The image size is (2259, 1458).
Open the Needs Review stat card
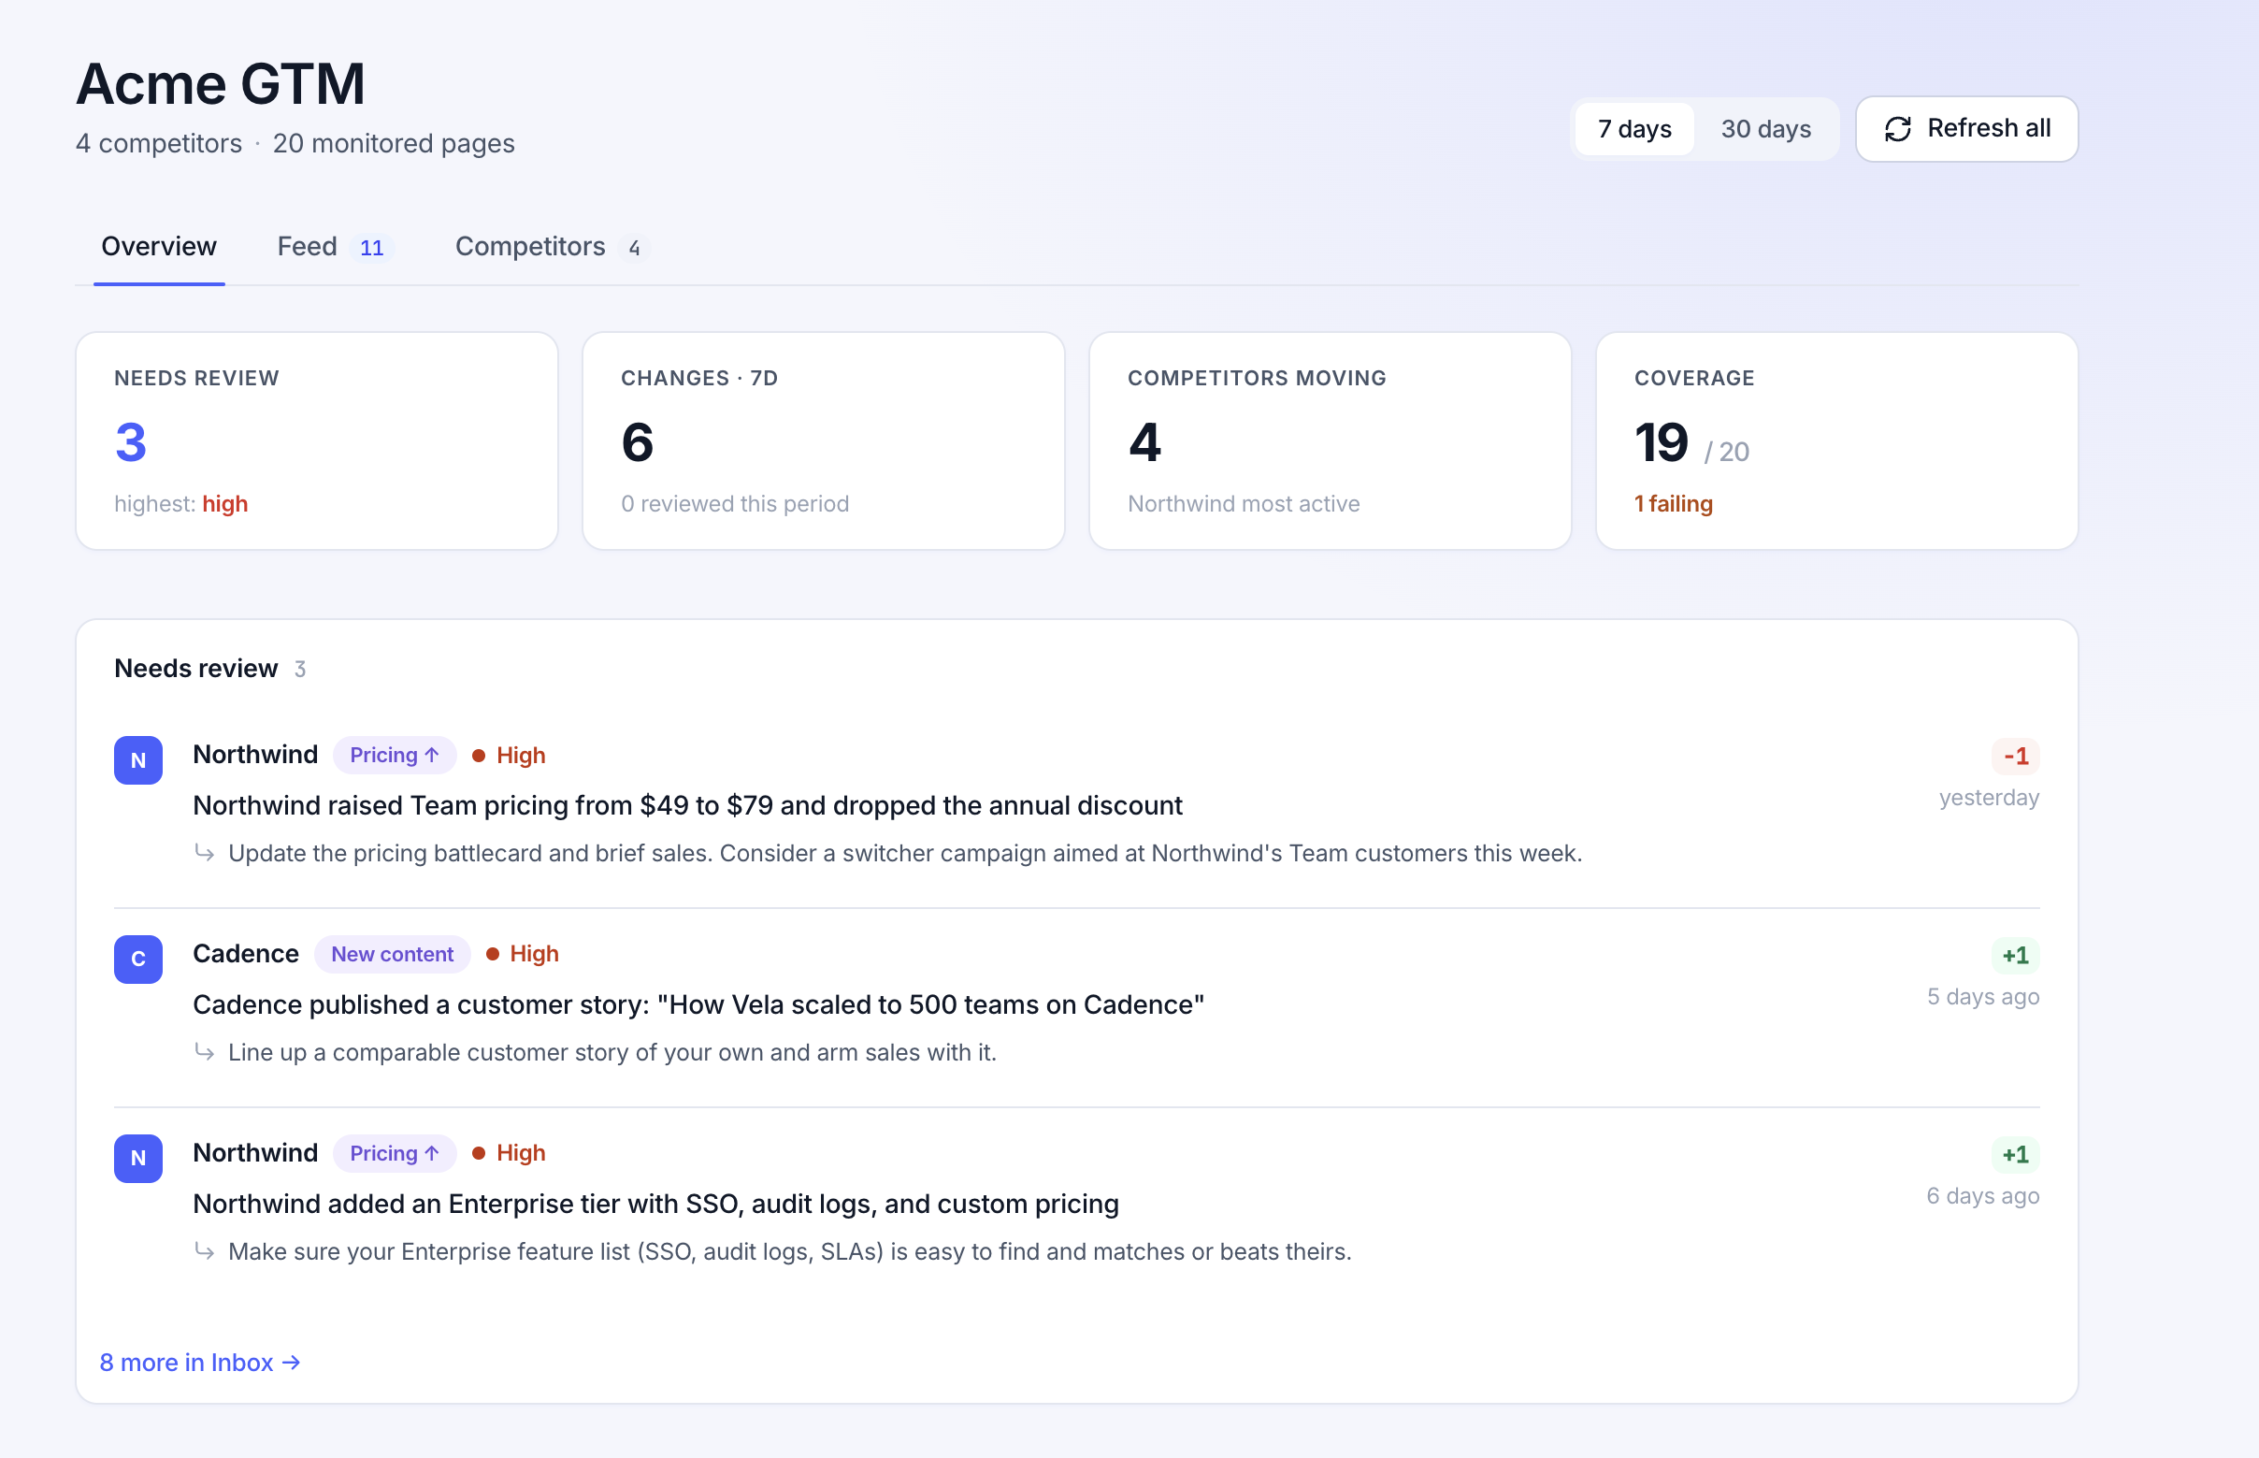317,440
